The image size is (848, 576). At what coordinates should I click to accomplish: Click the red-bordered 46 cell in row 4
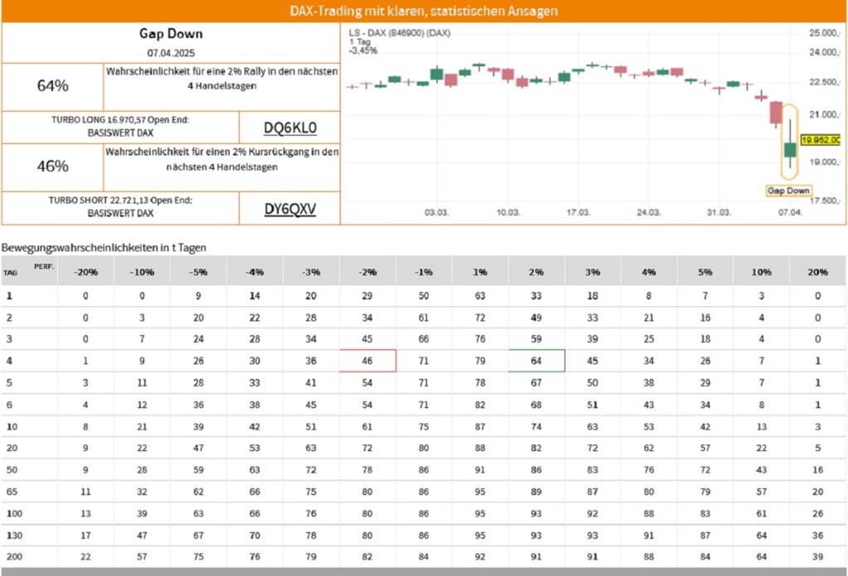point(368,361)
